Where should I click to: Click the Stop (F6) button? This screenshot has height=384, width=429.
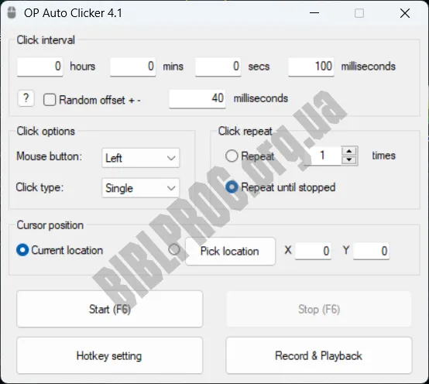319,309
